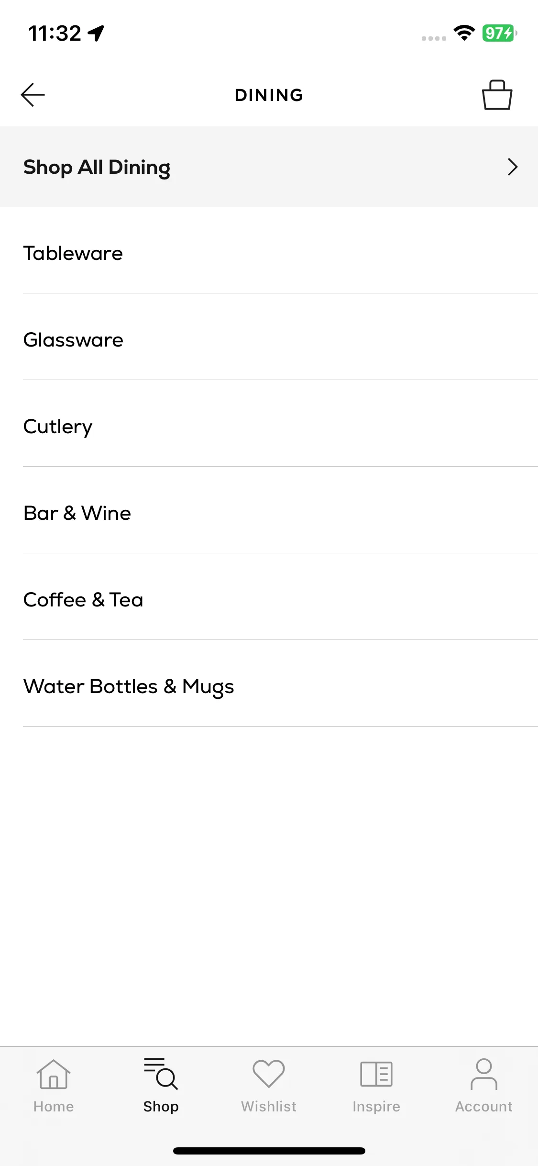Go to the Home tab icon
The width and height of the screenshot is (538, 1166).
pos(54,1075)
